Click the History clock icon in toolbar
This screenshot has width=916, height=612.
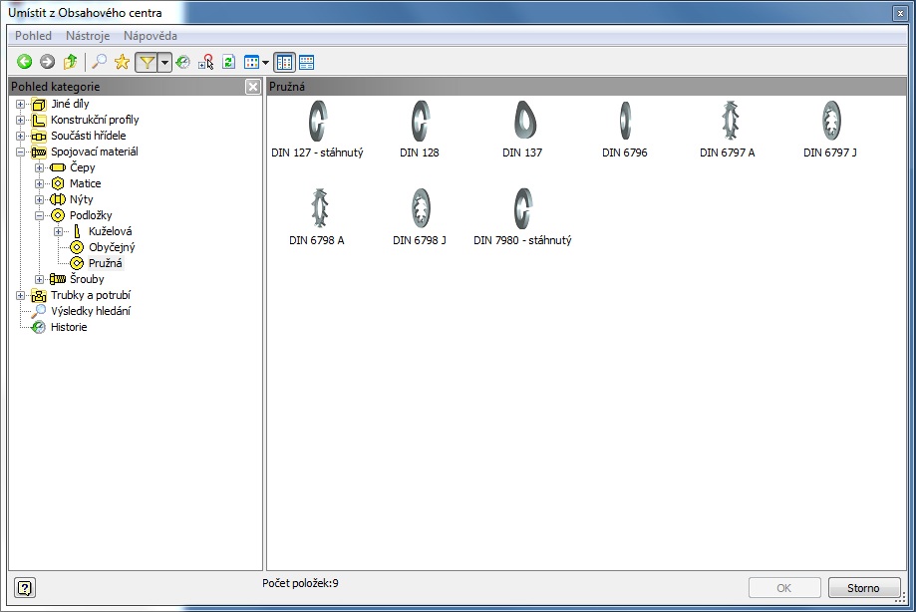[x=182, y=62]
